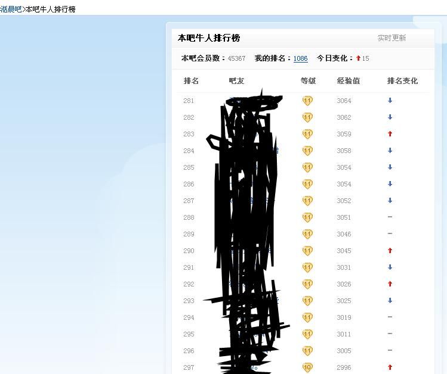Click blue down arrow in rank 287 row

pyautogui.click(x=390, y=201)
